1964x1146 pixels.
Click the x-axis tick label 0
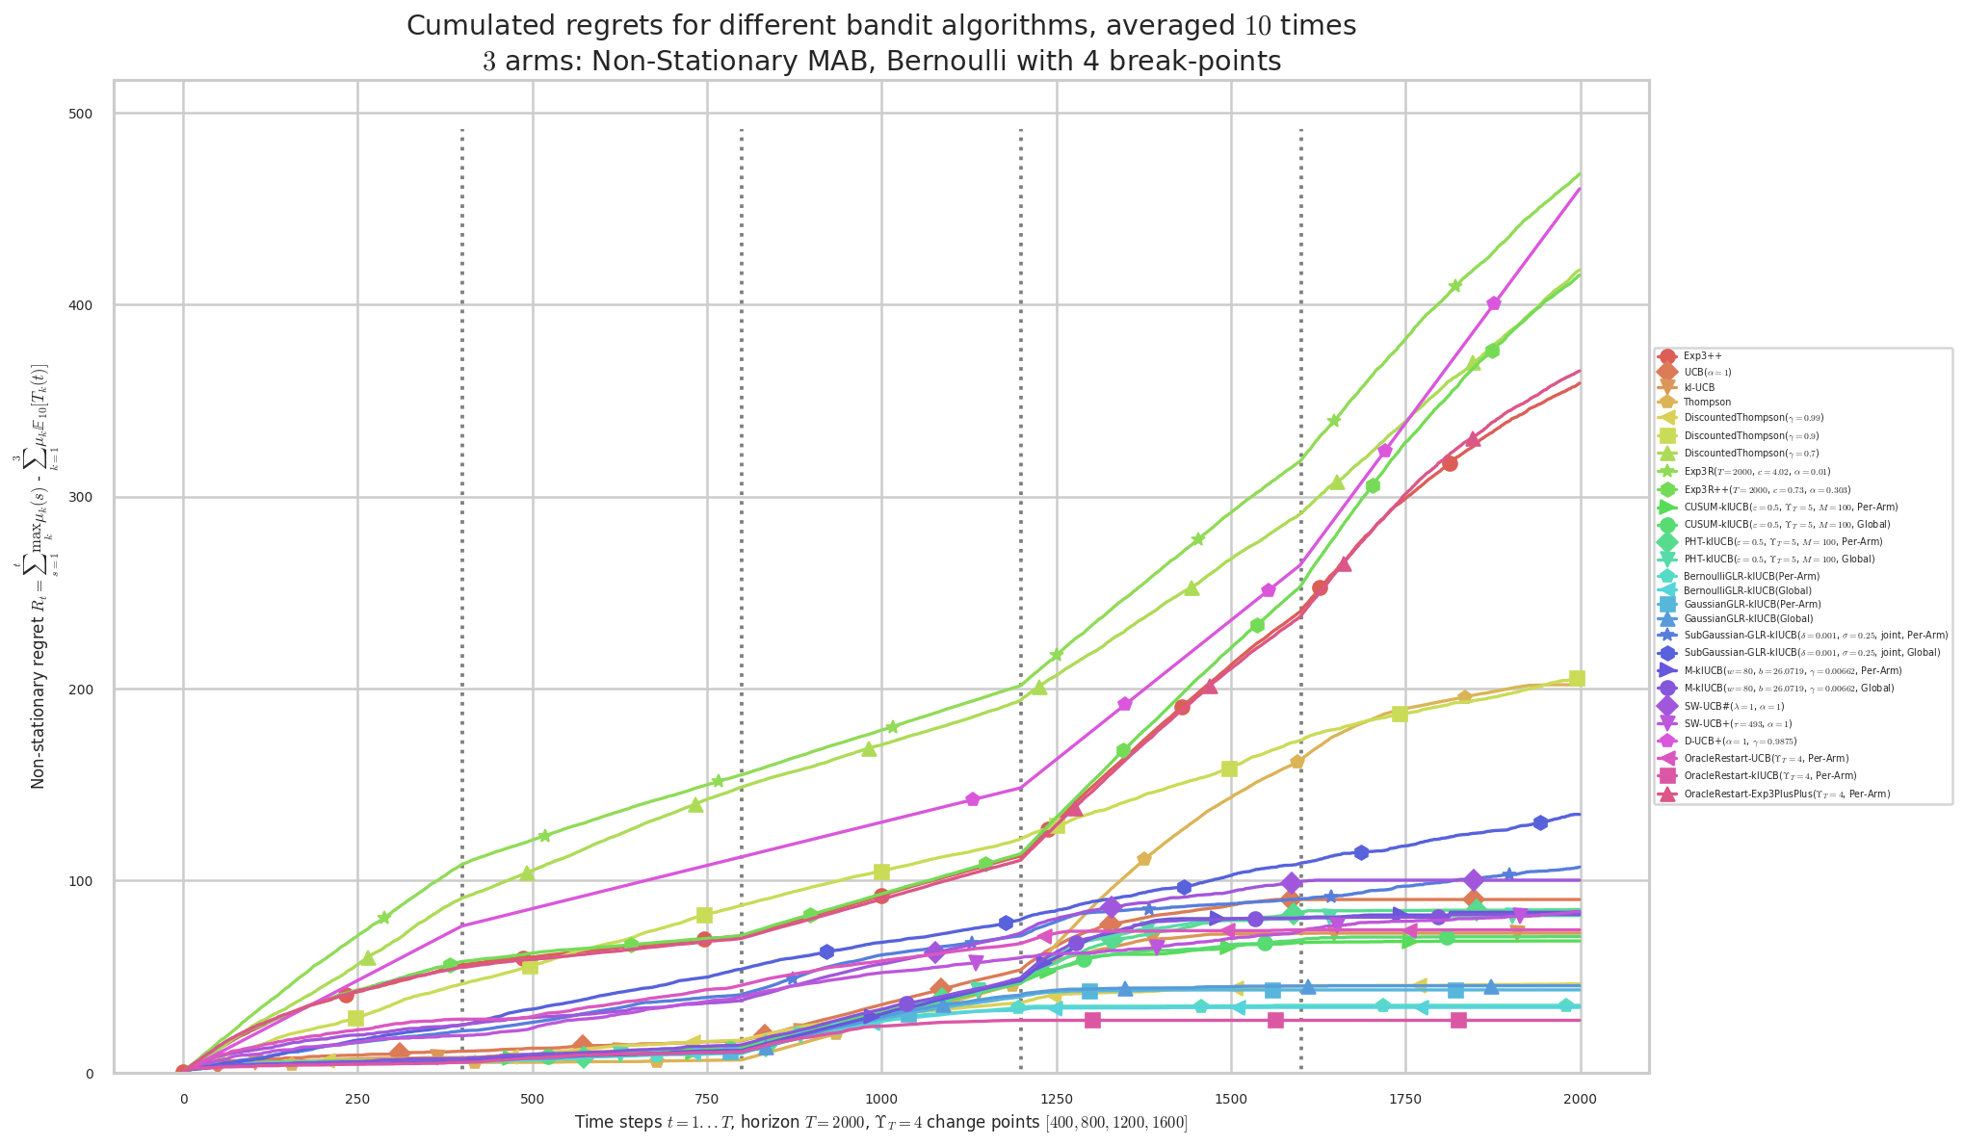(183, 1097)
